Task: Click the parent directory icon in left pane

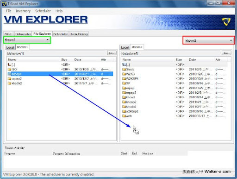Action: (x=9, y=64)
